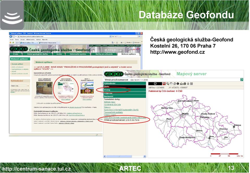Screen dimensions: 250x173
Task: Click the 'Hledaný výraz' search input field
Action: tap(19, 86)
